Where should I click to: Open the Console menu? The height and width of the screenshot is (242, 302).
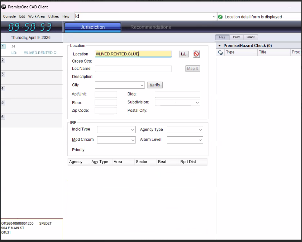[9, 17]
